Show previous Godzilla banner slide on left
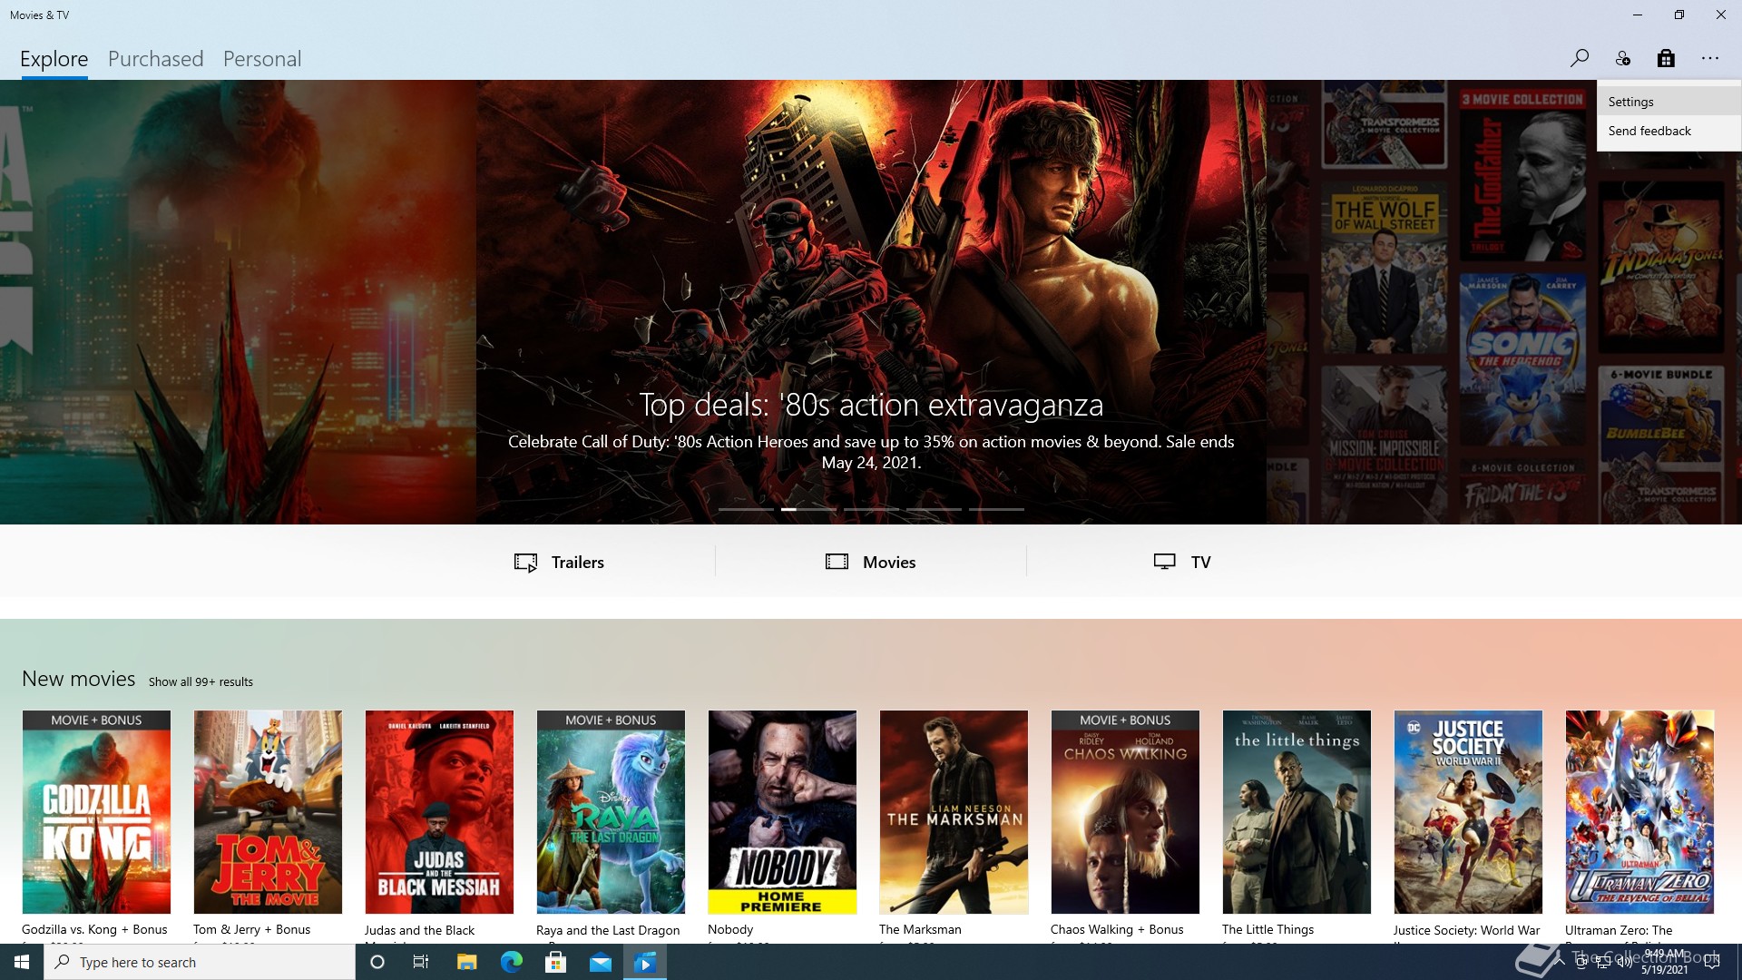Screen dimensions: 1742x980 tap(238, 302)
